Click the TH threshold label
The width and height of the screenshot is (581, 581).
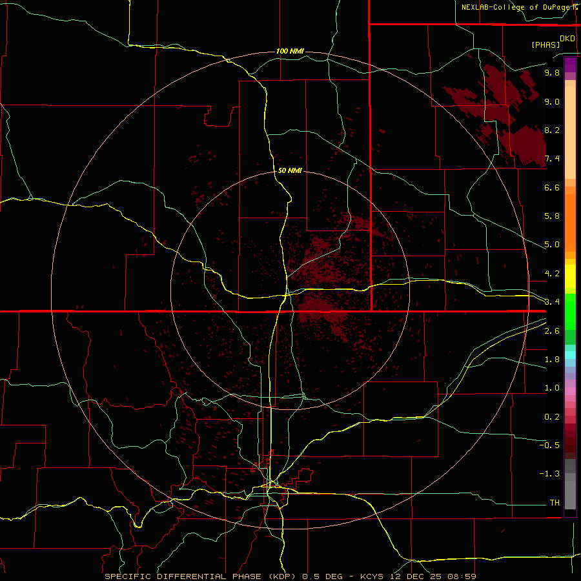click(x=555, y=503)
